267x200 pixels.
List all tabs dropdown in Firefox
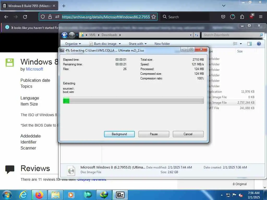coord(224,6)
